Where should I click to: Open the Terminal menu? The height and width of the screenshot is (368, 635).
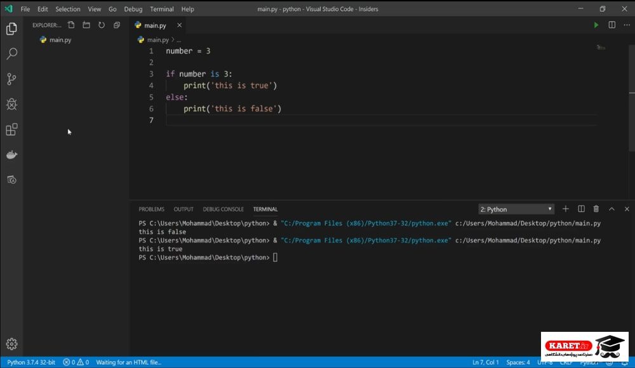[161, 9]
